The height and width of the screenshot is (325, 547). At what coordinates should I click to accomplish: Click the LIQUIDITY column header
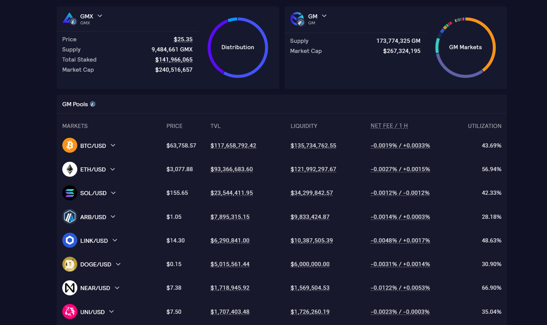(x=304, y=126)
